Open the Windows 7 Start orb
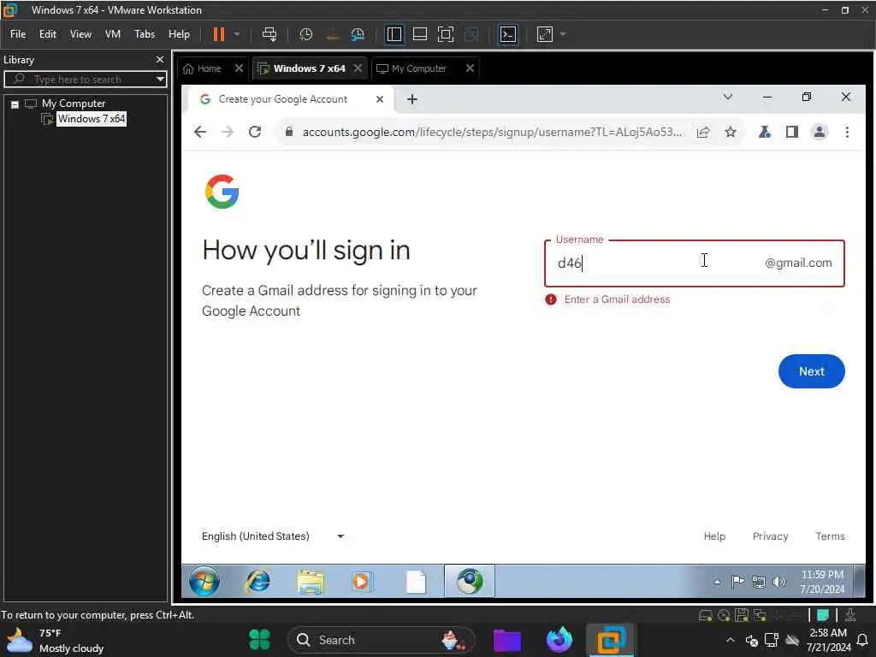The width and height of the screenshot is (876, 657). click(204, 582)
